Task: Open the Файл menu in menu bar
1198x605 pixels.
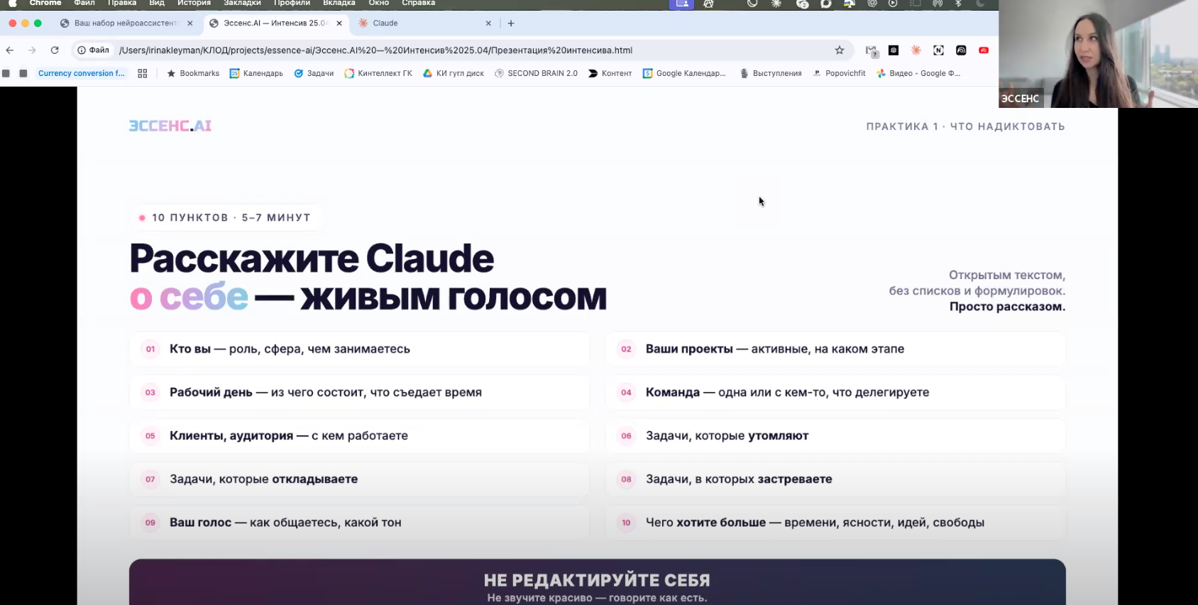Action: [x=84, y=3]
